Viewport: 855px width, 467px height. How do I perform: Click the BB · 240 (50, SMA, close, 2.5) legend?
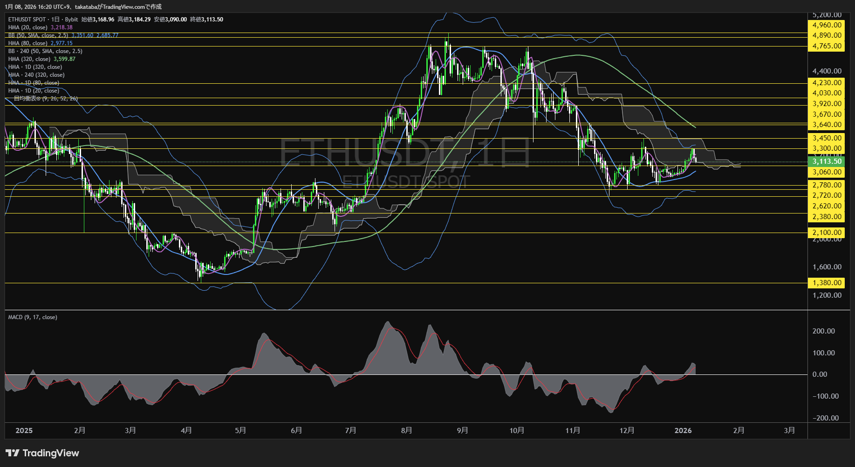click(x=45, y=51)
